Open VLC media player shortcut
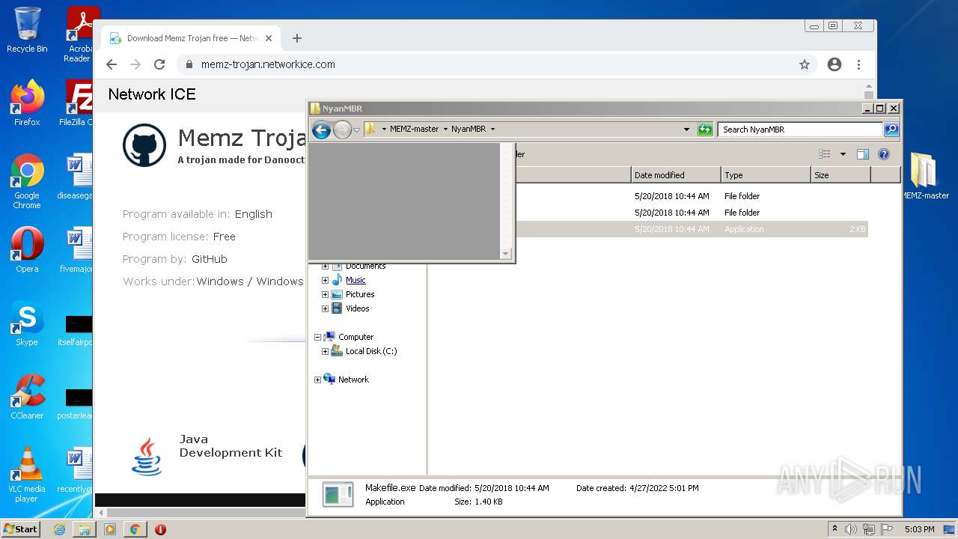Image resolution: width=958 pixels, height=539 pixels. coord(27,475)
